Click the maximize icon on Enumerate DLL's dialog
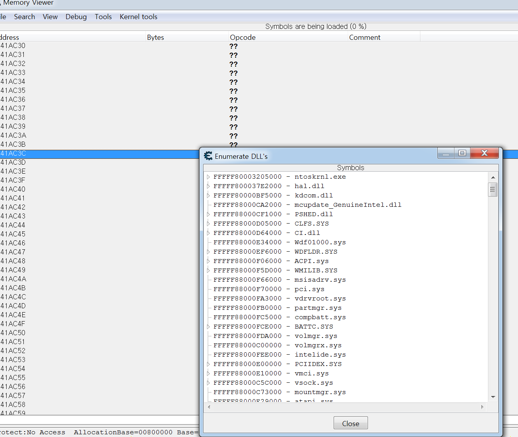Image resolution: width=518 pixels, height=437 pixels. pyautogui.click(x=462, y=153)
